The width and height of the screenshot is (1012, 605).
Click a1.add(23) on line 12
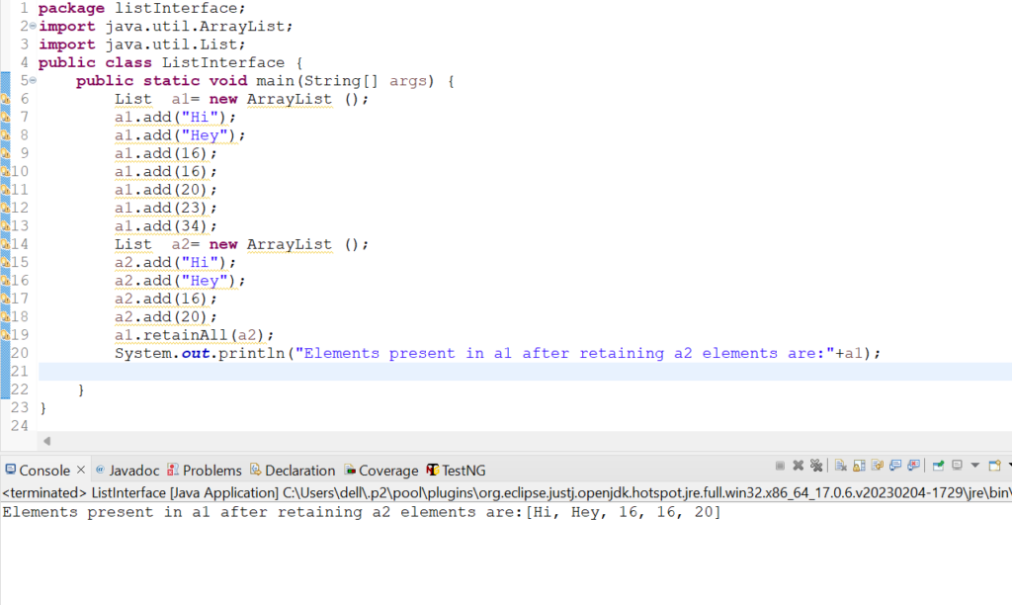click(x=166, y=208)
